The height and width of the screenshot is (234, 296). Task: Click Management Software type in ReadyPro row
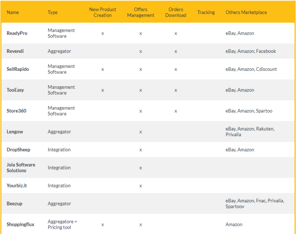click(61, 33)
